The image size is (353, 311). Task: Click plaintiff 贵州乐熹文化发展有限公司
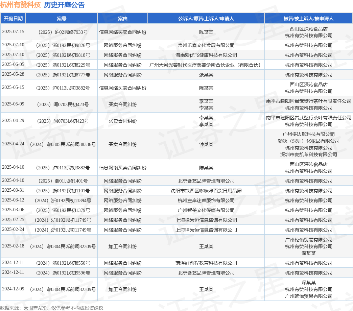(206, 45)
